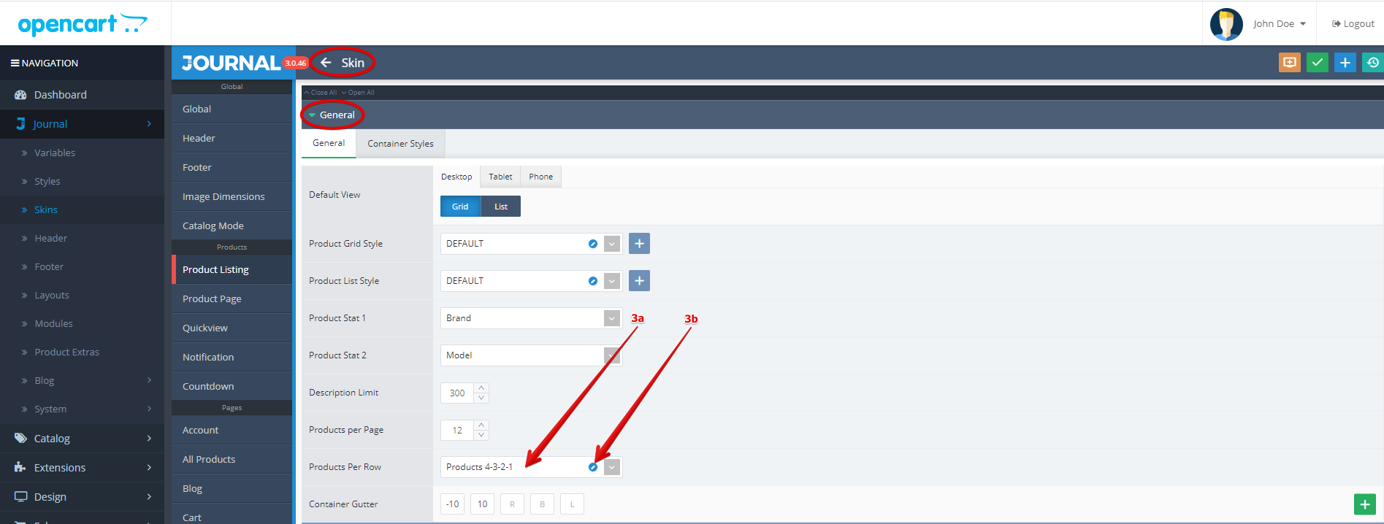Select List as the default view

501,207
